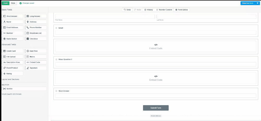Add a Dropdown List field
This screenshot has width=261, height=121.
tap(35, 33)
